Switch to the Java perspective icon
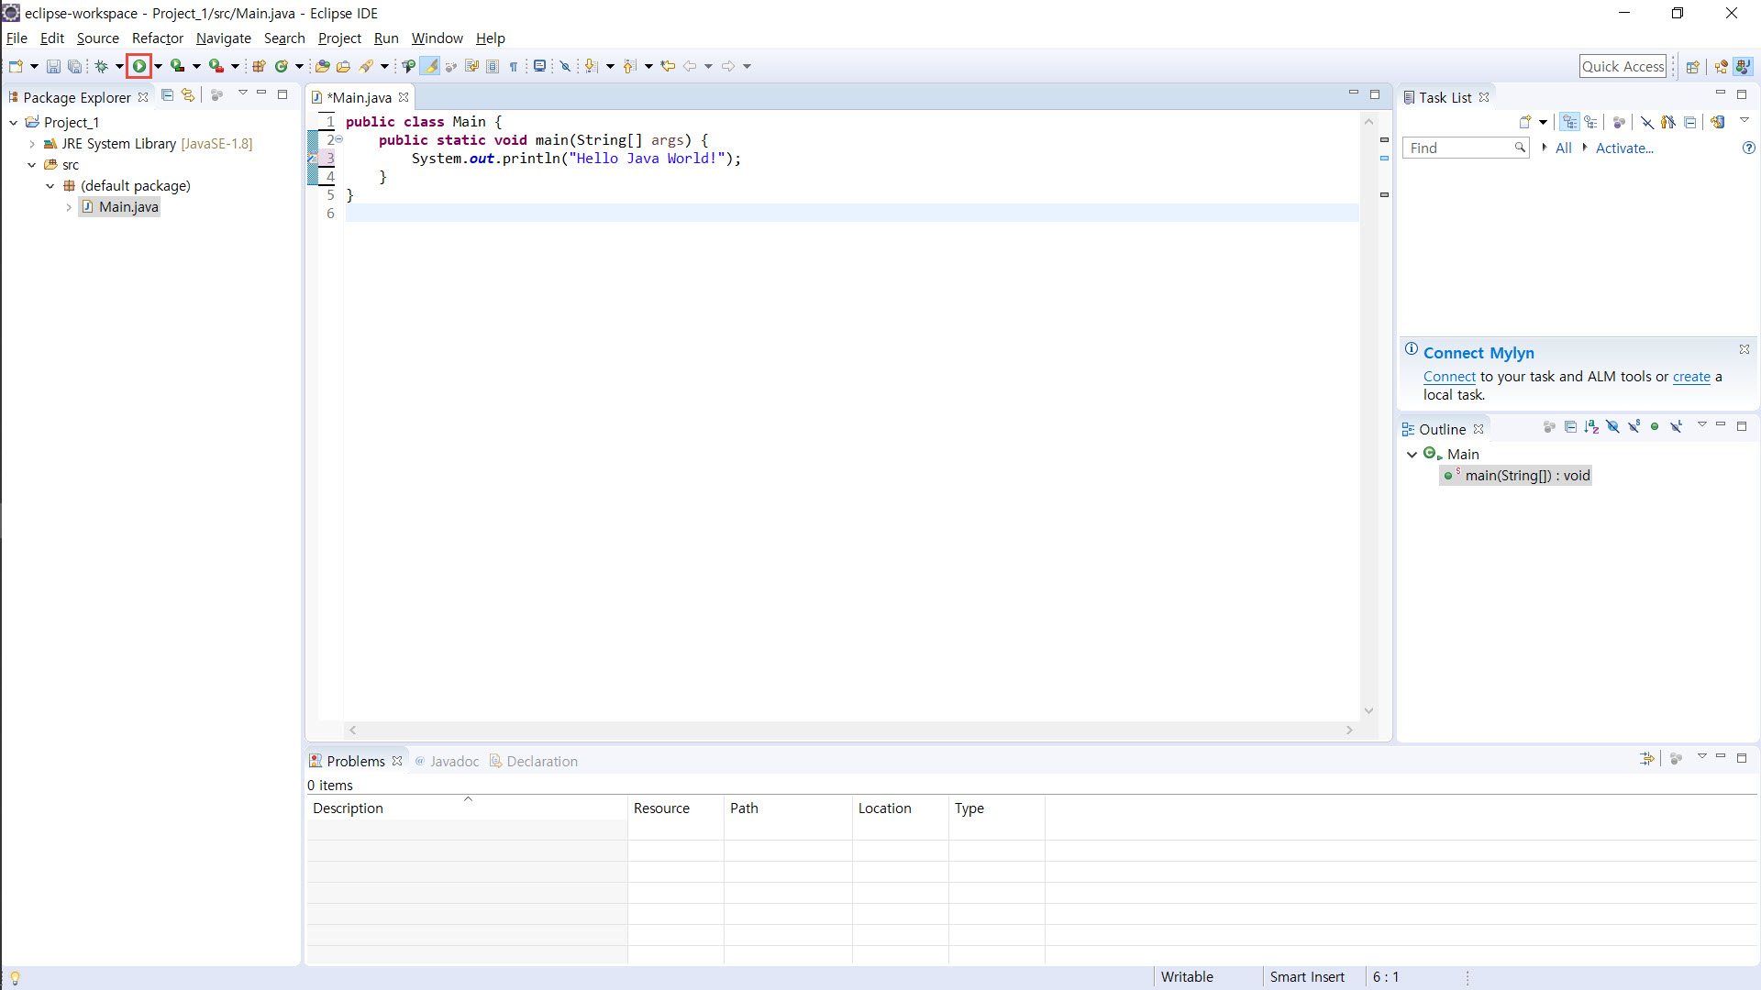 (x=1744, y=66)
